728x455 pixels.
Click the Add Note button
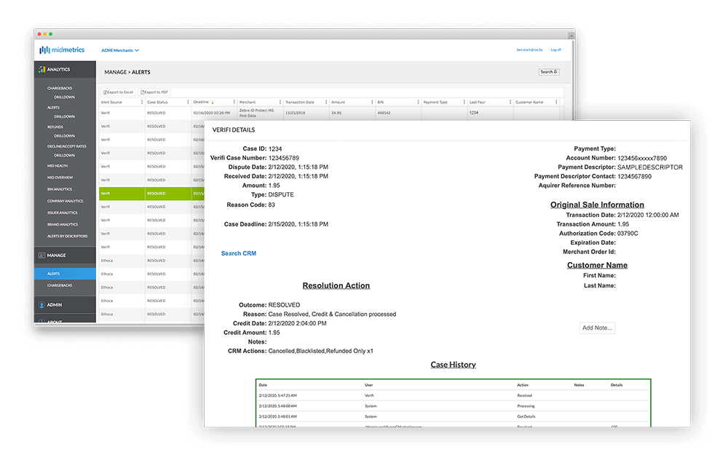[597, 328]
